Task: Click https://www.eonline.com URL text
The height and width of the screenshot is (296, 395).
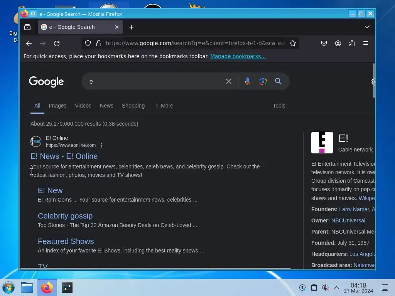Action: pos(71,145)
